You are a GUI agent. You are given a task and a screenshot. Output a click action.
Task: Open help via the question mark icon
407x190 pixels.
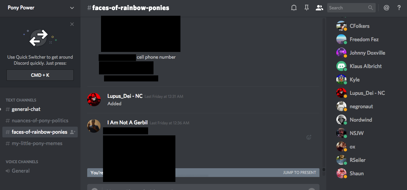(399, 8)
